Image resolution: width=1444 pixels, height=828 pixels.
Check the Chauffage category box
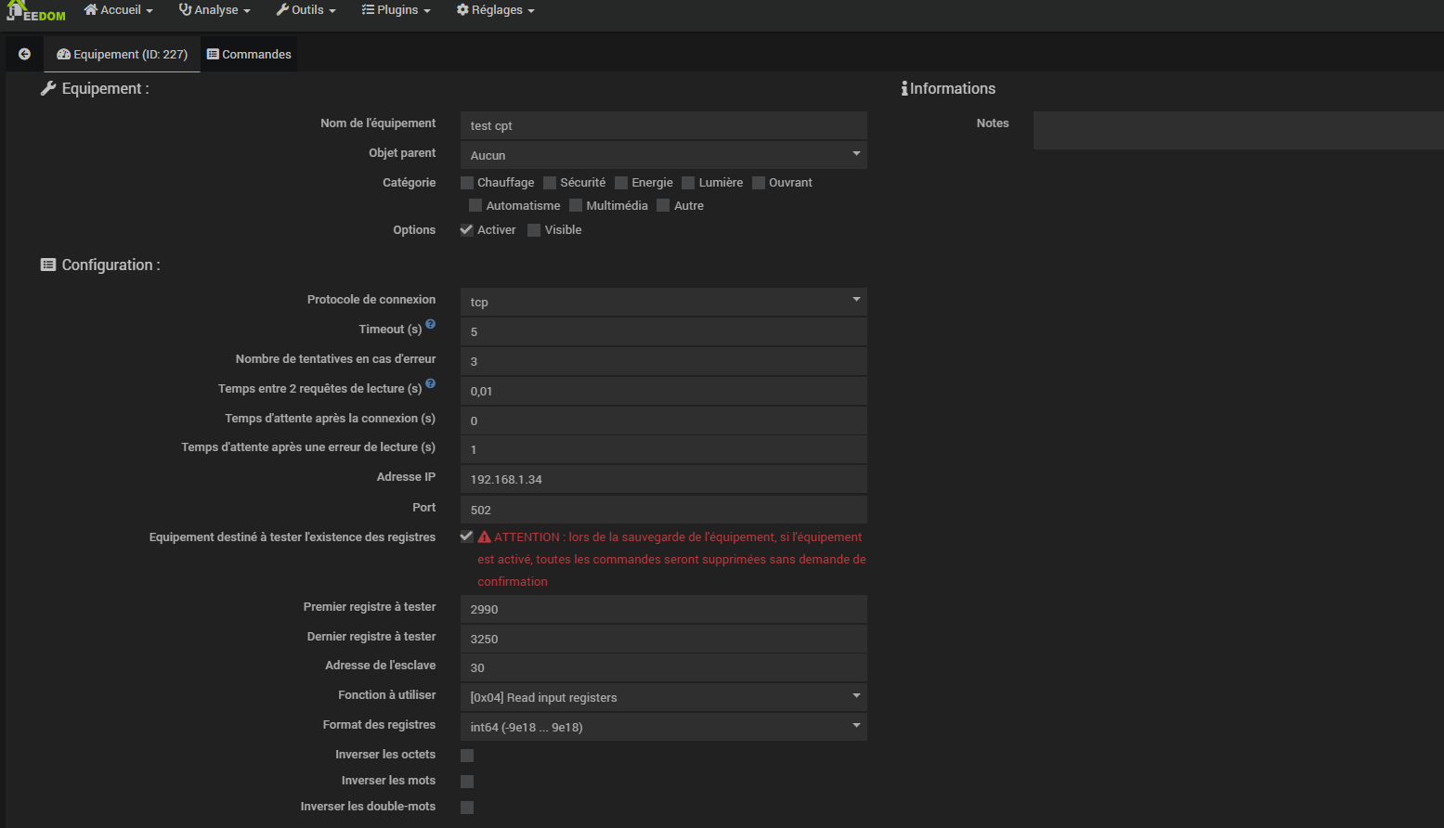coord(467,183)
